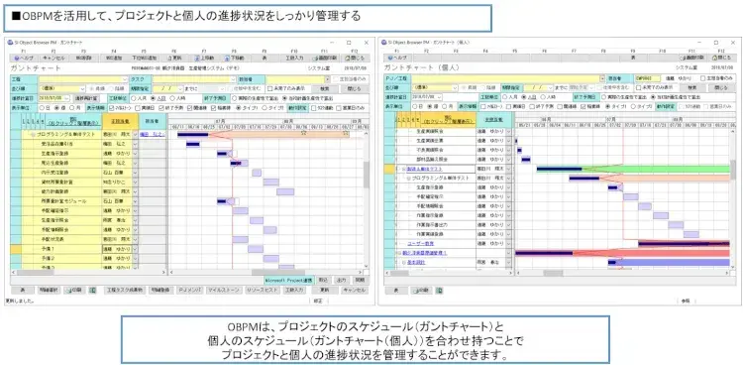
Task: Open ヘルプ in the left Gantt chart window
Action: pyautogui.click(x=23, y=58)
